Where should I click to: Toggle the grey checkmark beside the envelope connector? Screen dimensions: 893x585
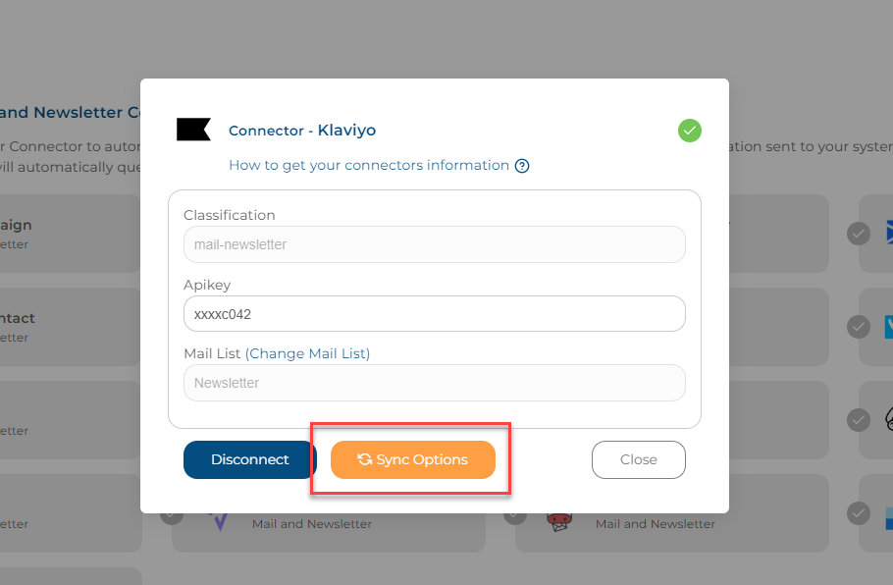click(x=859, y=234)
